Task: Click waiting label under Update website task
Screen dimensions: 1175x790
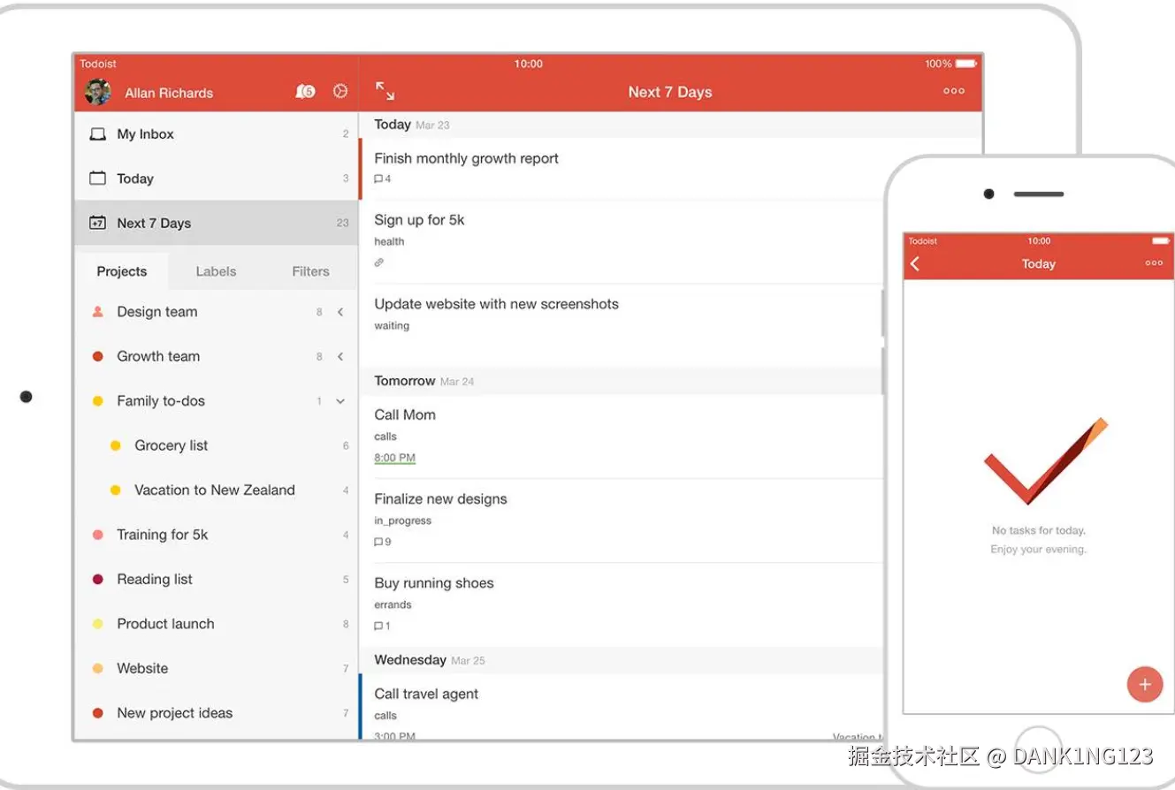Action: 392,326
